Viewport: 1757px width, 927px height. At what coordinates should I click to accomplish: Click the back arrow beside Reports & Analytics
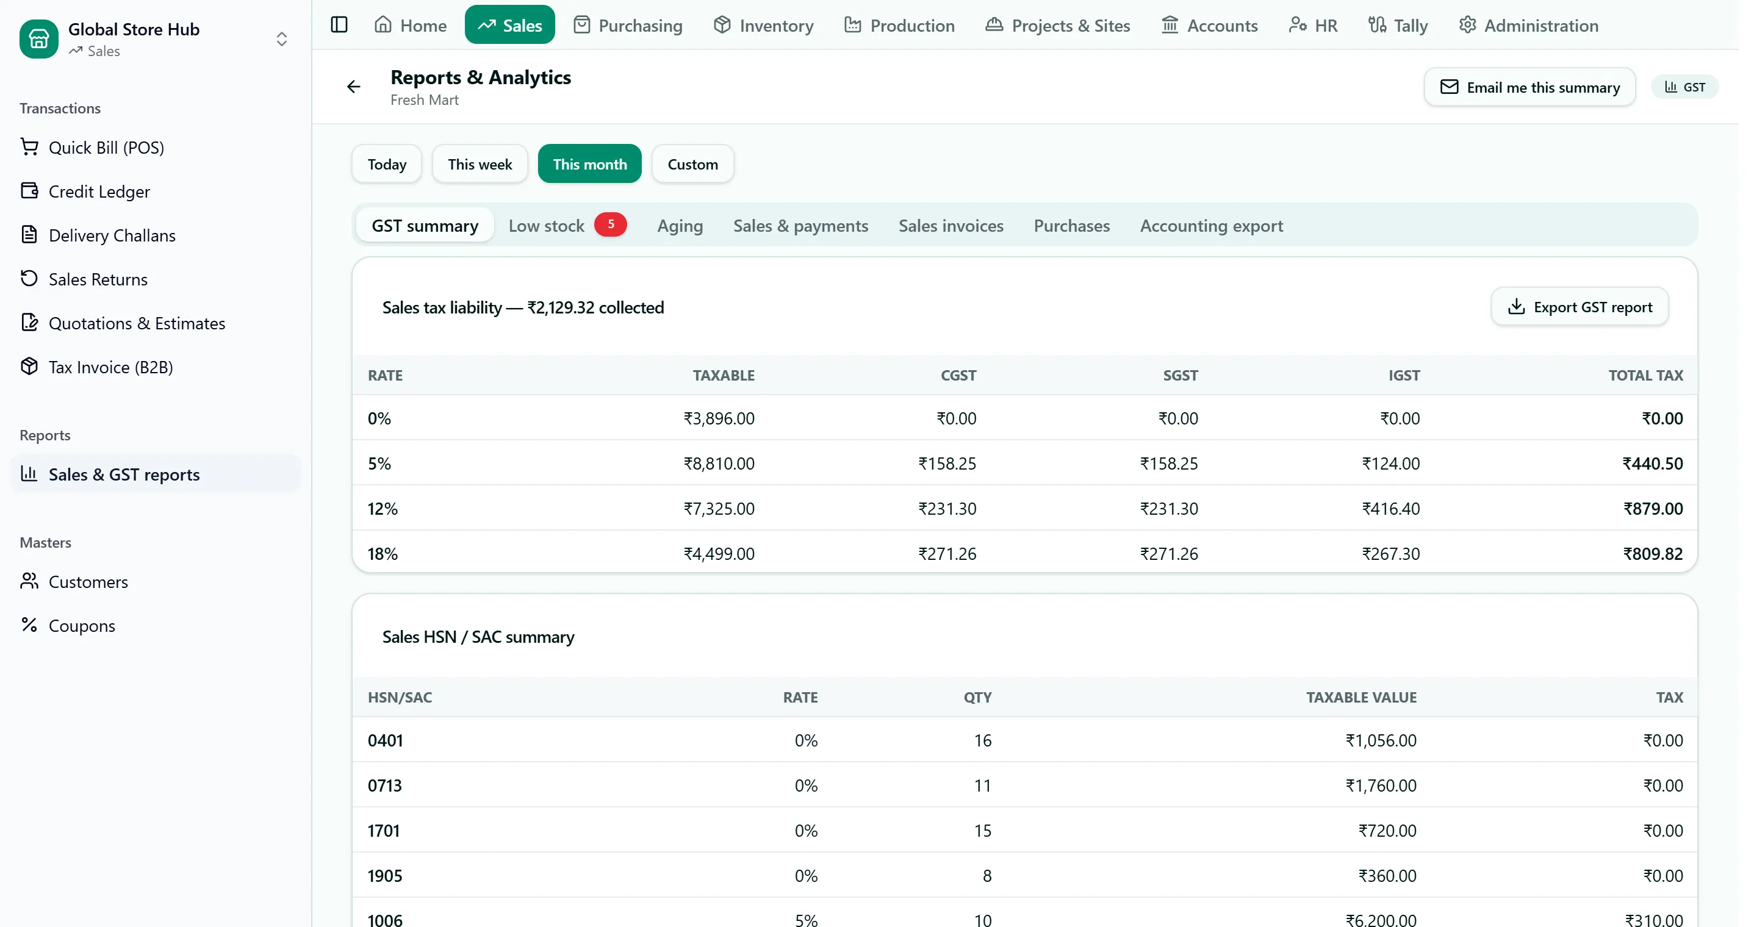point(353,87)
